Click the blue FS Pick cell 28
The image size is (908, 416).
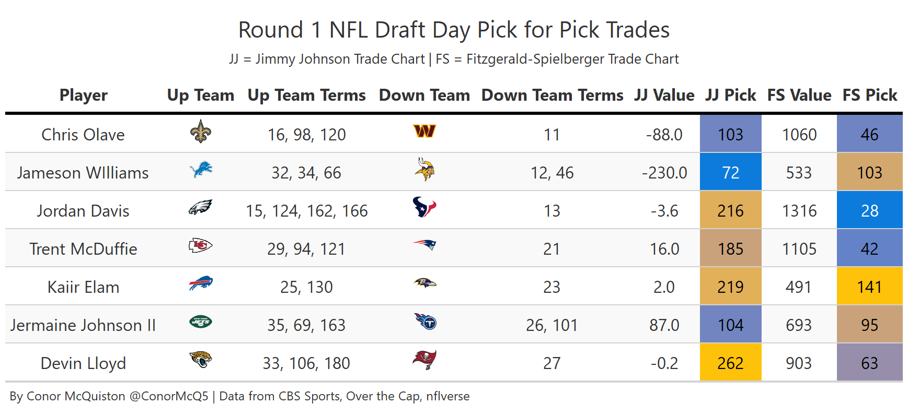click(x=870, y=210)
